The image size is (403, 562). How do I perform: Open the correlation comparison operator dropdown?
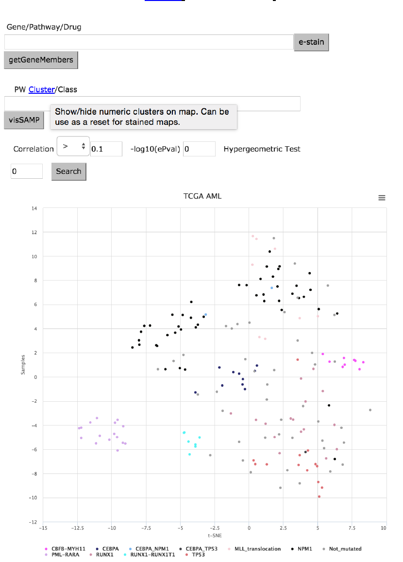click(72, 146)
